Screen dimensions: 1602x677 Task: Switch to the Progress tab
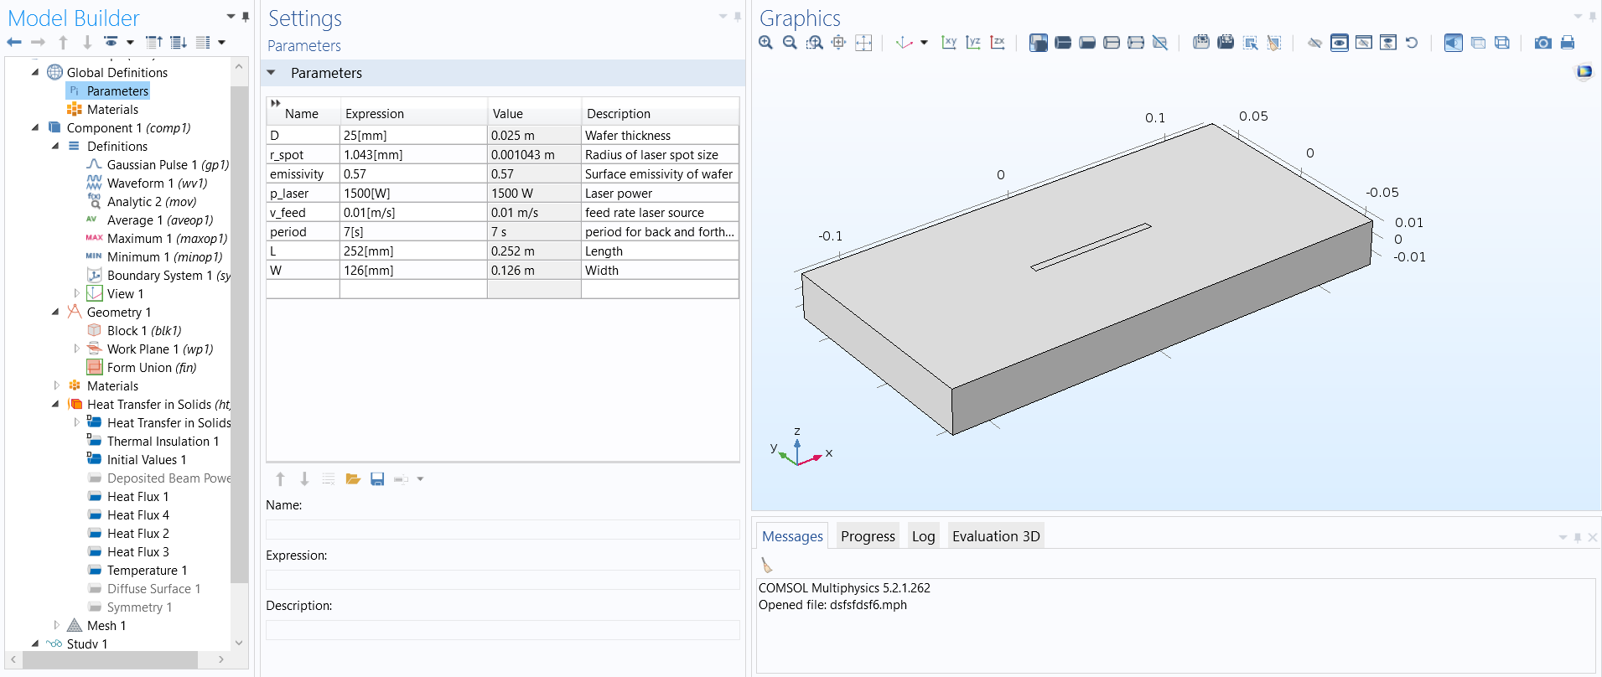click(868, 536)
